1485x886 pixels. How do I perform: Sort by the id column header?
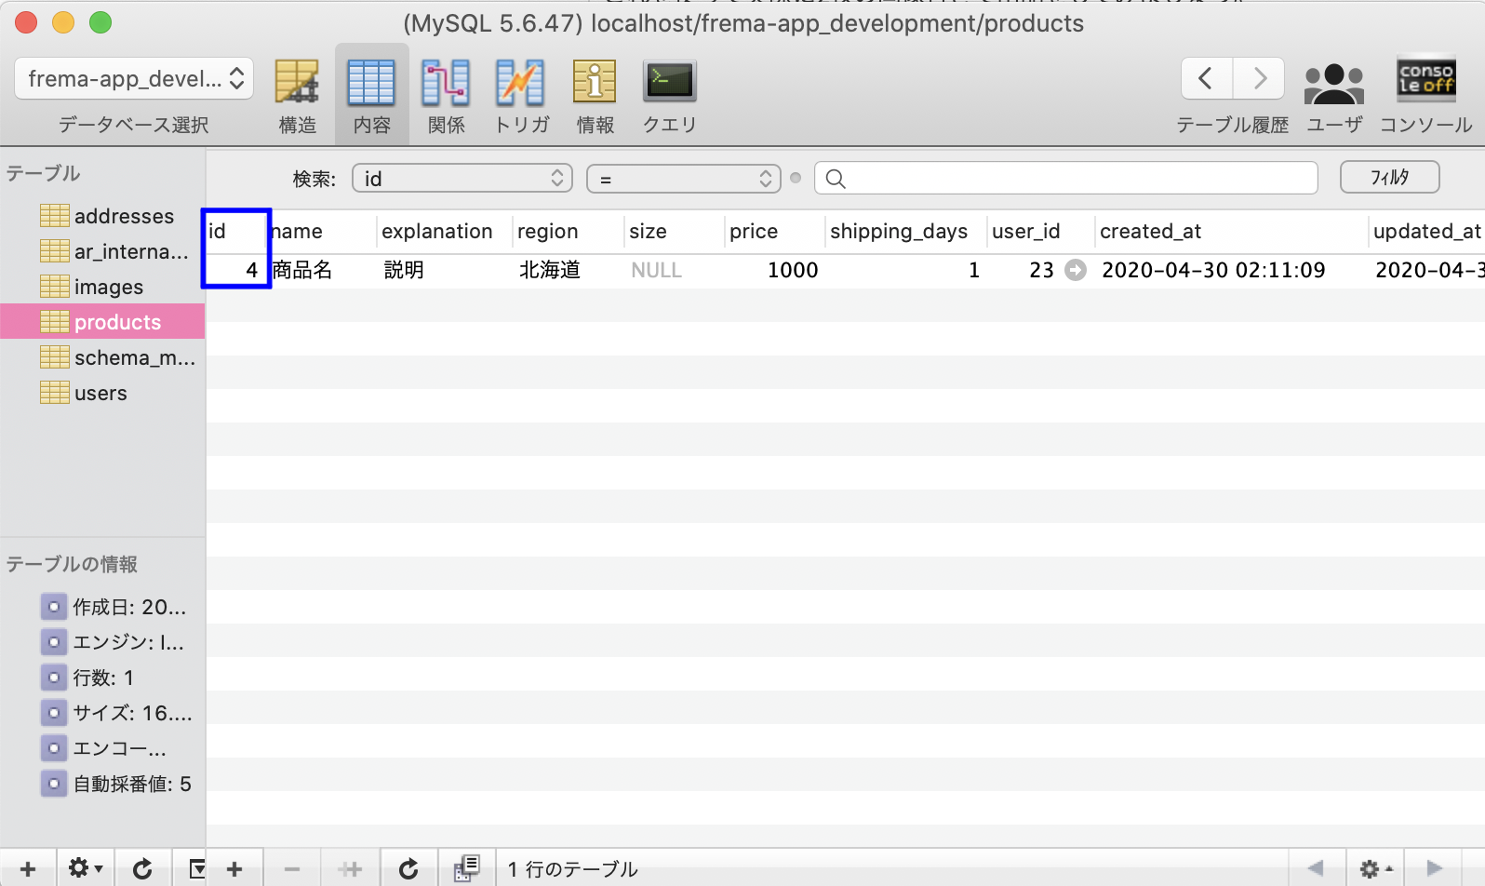tap(236, 231)
